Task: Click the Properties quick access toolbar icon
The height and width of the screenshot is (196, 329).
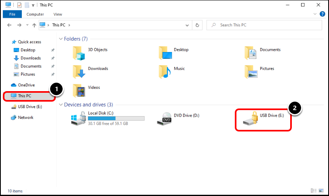Action: point(19,5)
